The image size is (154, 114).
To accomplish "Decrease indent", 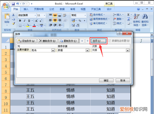I will 51,25.
